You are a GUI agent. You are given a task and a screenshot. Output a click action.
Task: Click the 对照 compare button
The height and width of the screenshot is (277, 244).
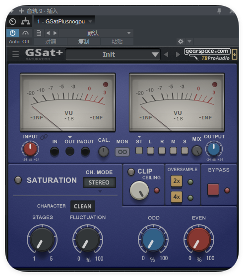point(51,42)
